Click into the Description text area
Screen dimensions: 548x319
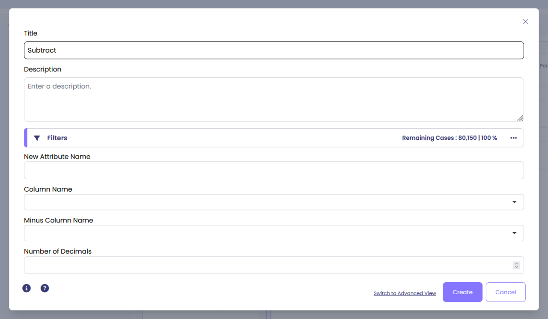point(274,100)
